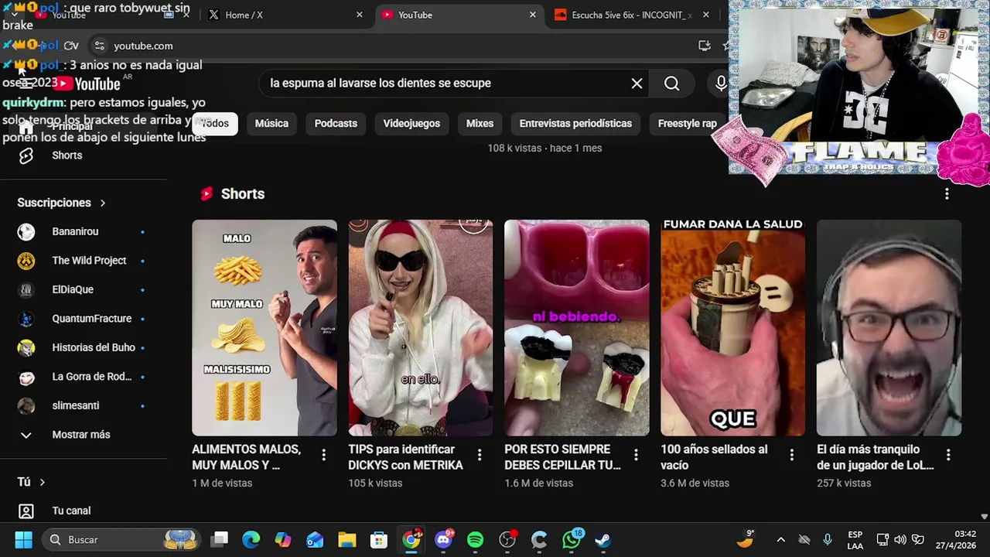The width and height of the screenshot is (990, 557).
Task: Start voice search with microphone icon
Action: (x=721, y=84)
